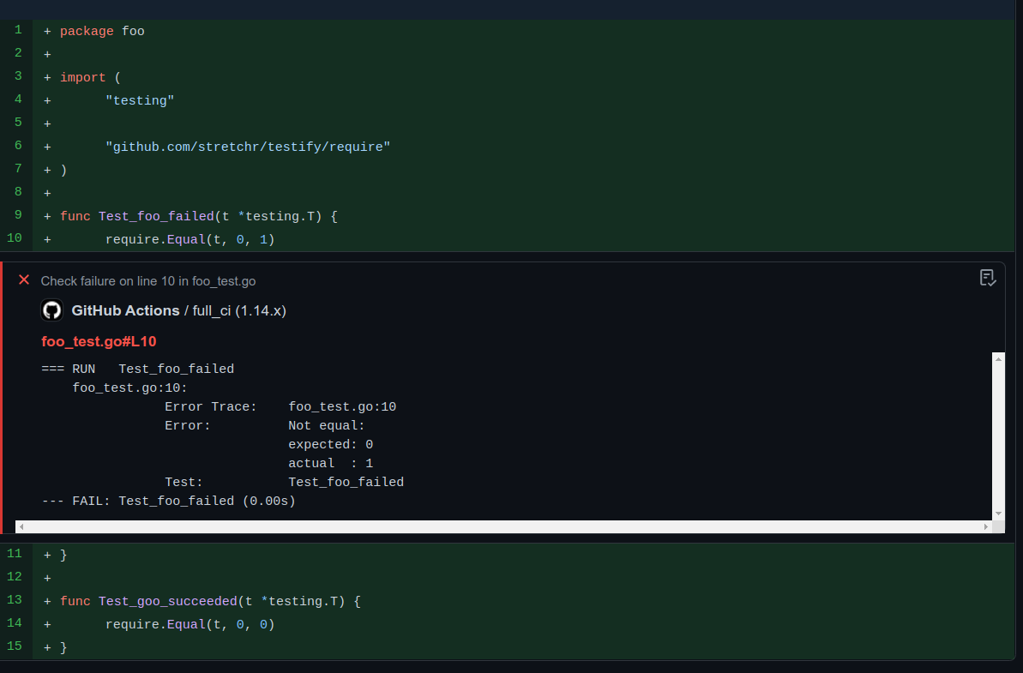Click the 'expected: 0' log line

tap(331, 445)
